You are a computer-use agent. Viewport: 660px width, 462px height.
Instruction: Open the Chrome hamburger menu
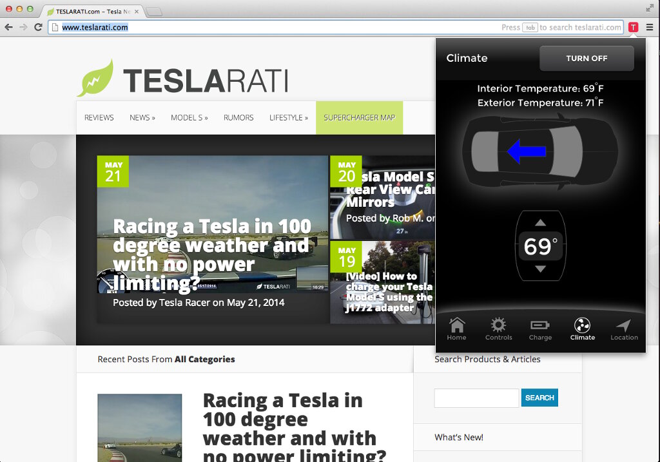[x=650, y=27]
